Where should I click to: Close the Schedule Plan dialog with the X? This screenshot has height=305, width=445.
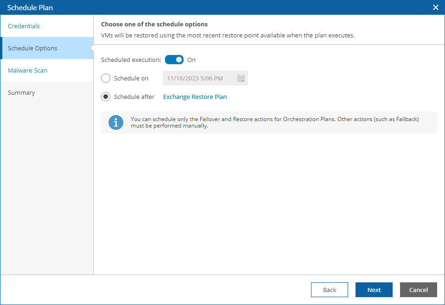(x=435, y=7)
